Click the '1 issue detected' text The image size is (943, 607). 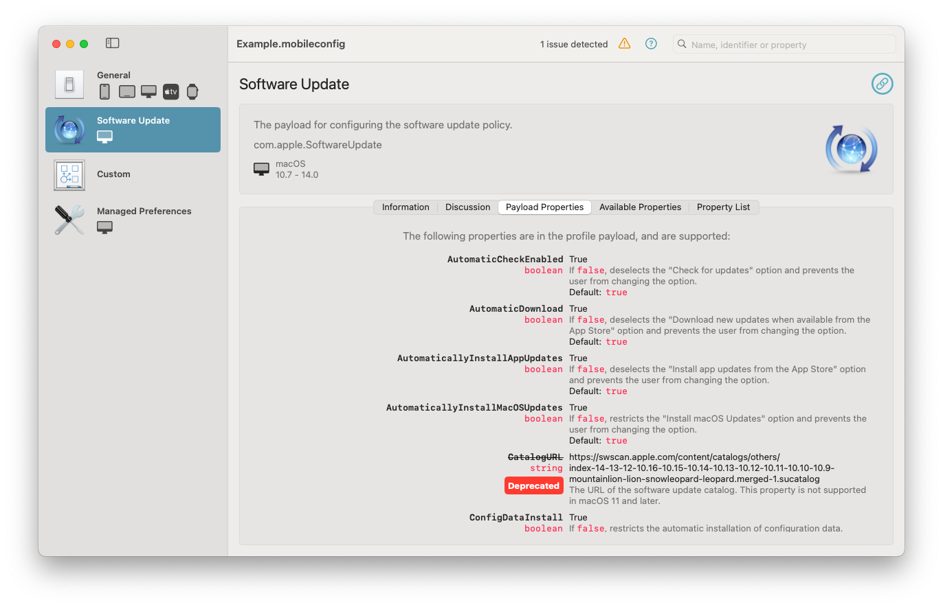click(x=574, y=45)
